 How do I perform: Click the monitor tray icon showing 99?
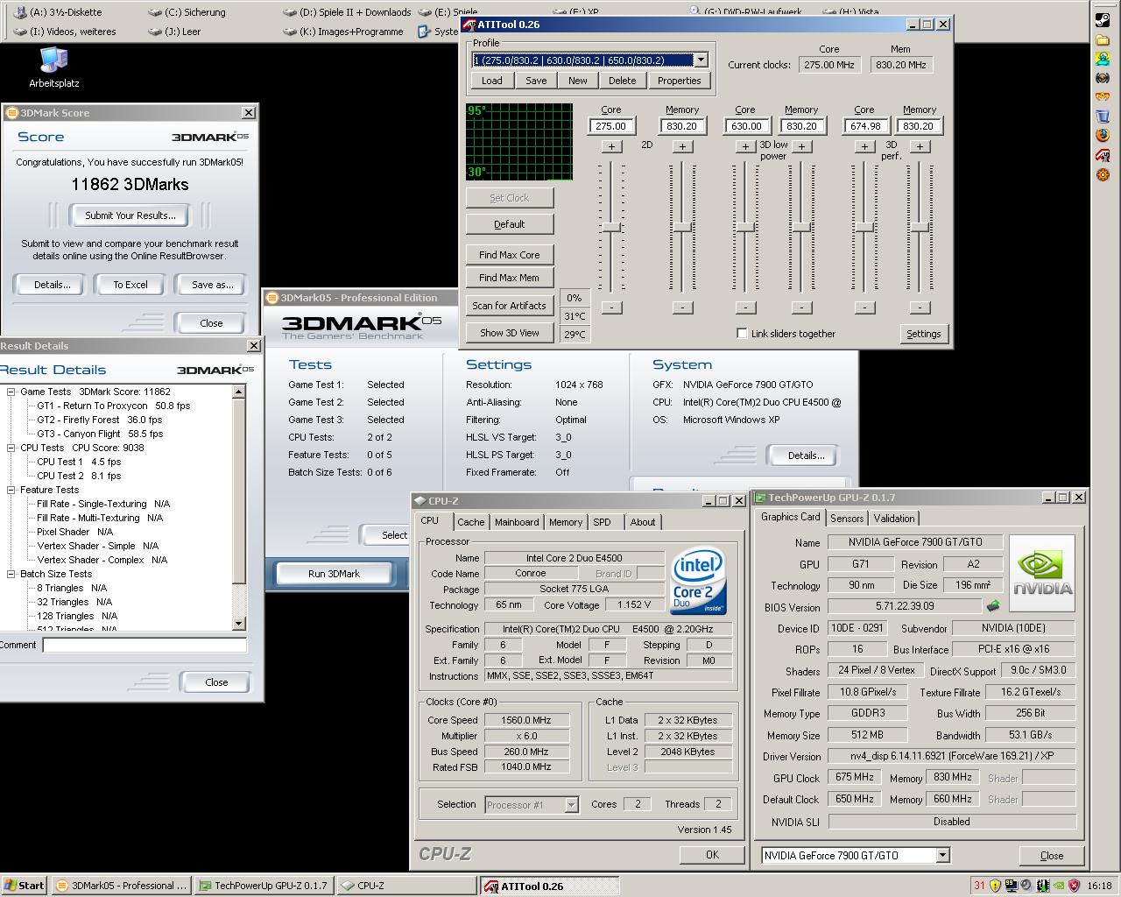pos(1011,886)
